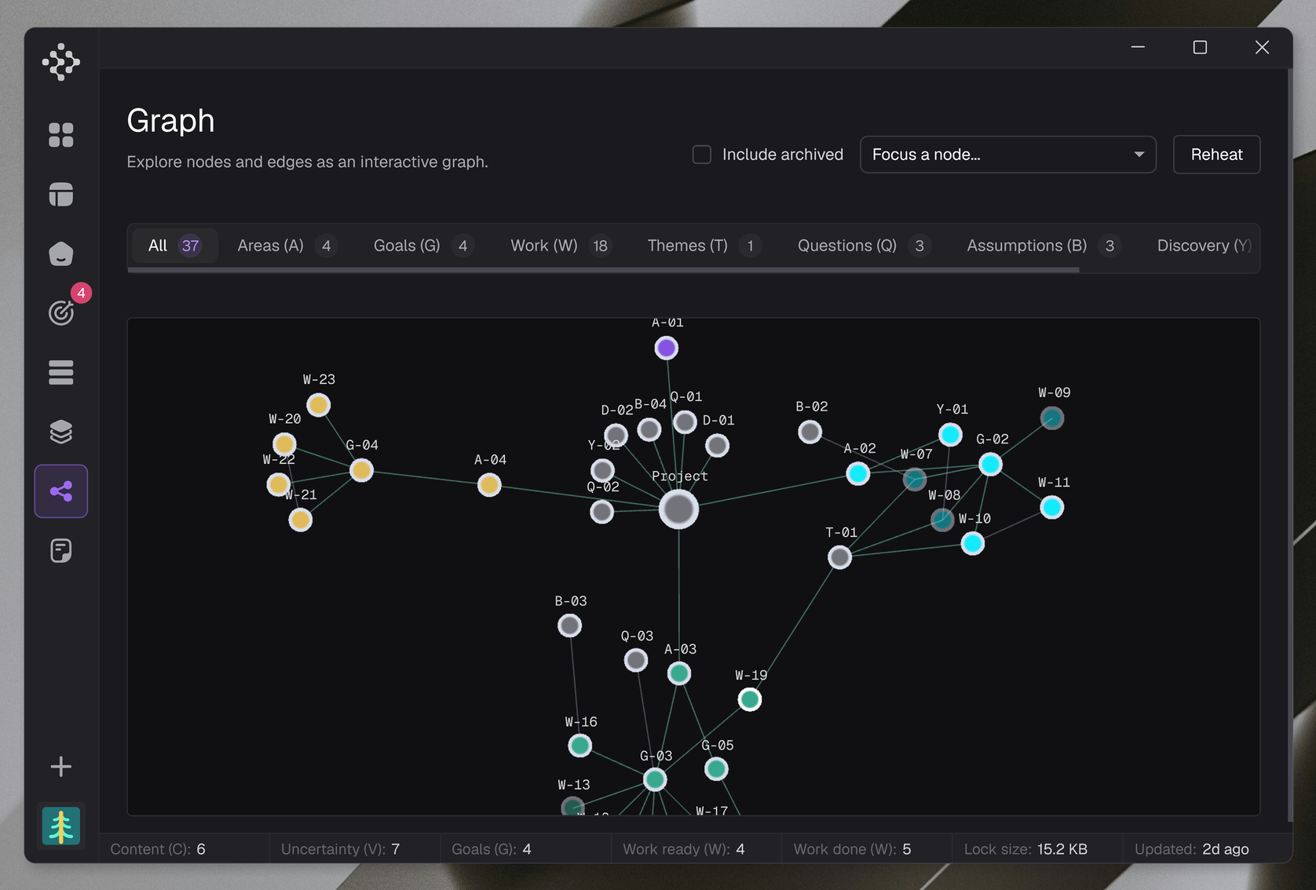This screenshot has width=1316, height=890.
Task: Open the dashboard grid icon in sidebar
Action: pos(60,135)
